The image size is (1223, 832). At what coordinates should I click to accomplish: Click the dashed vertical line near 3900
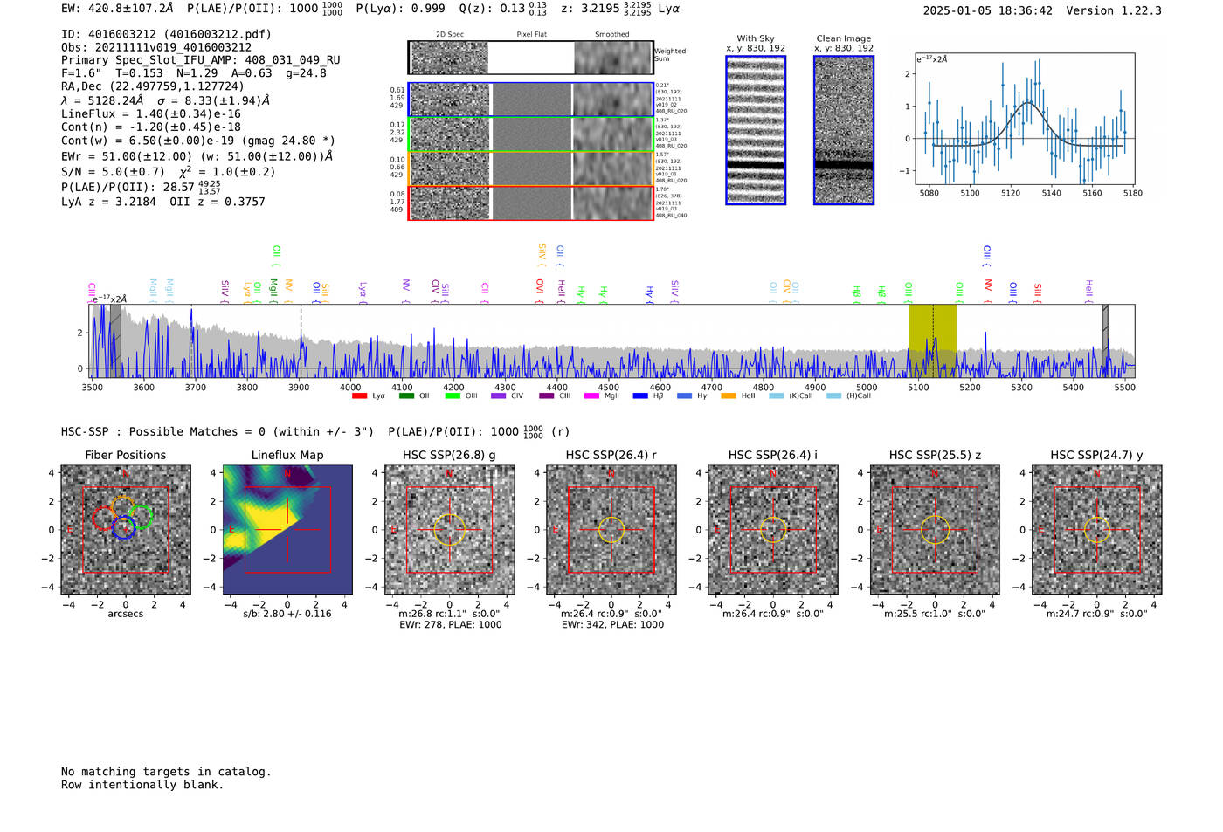tap(301, 340)
